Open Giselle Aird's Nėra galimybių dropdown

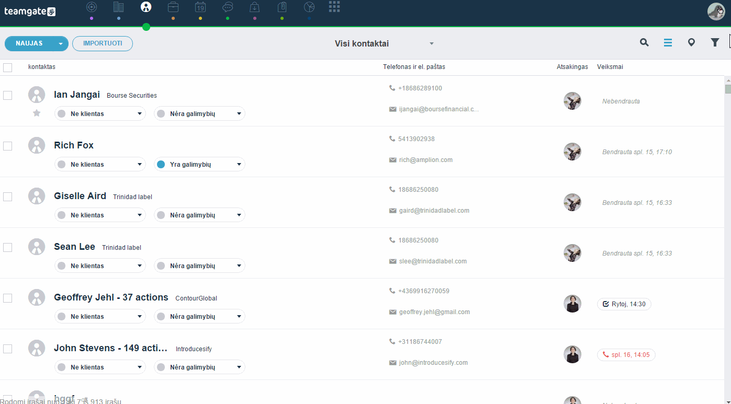[199, 215]
